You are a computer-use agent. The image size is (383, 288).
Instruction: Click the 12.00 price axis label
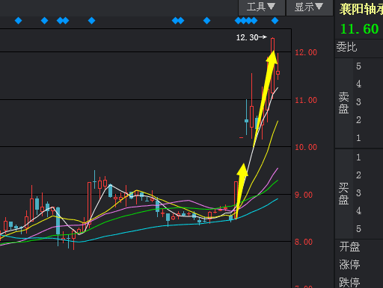306,52
